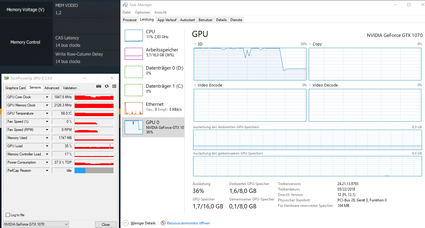Viewport: 425px width, 228px height.
Task: Click the GPU-Z screenshot camera icon
Action: (x=99, y=86)
